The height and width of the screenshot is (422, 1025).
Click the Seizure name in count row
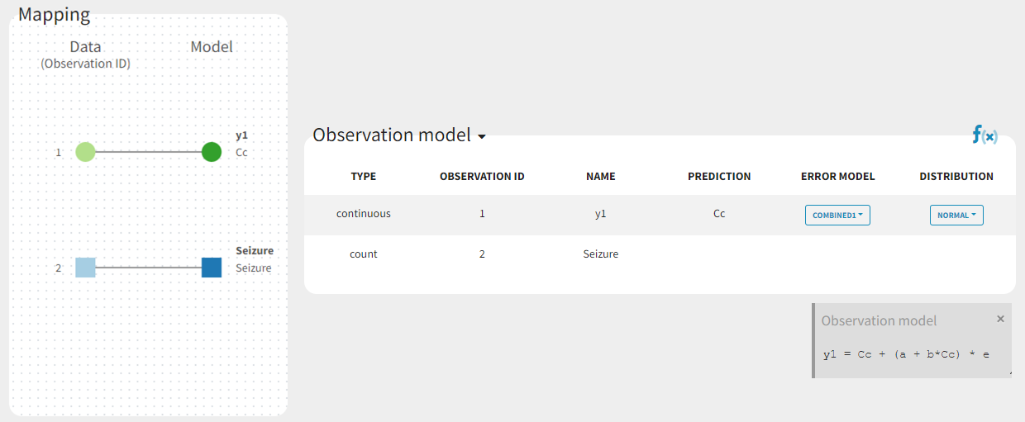pyautogui.click(x=601, y=254)
